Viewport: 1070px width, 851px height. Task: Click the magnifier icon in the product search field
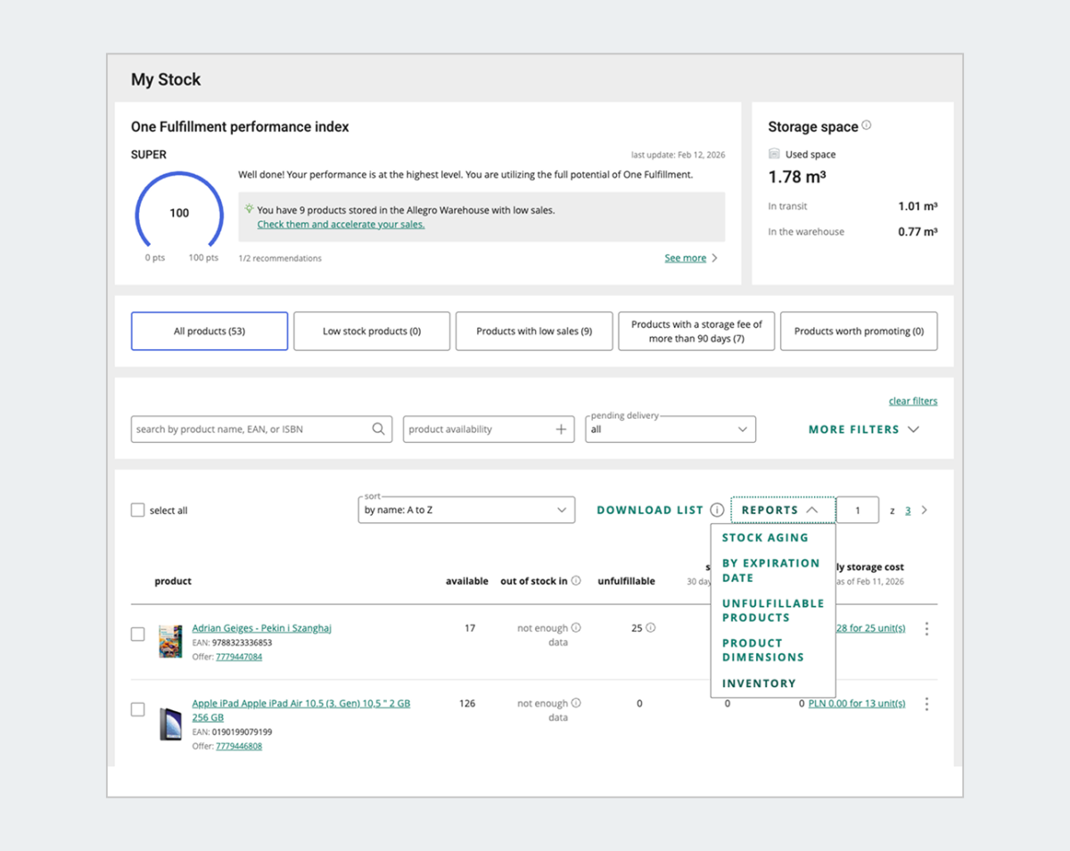[x=378, y=429]
